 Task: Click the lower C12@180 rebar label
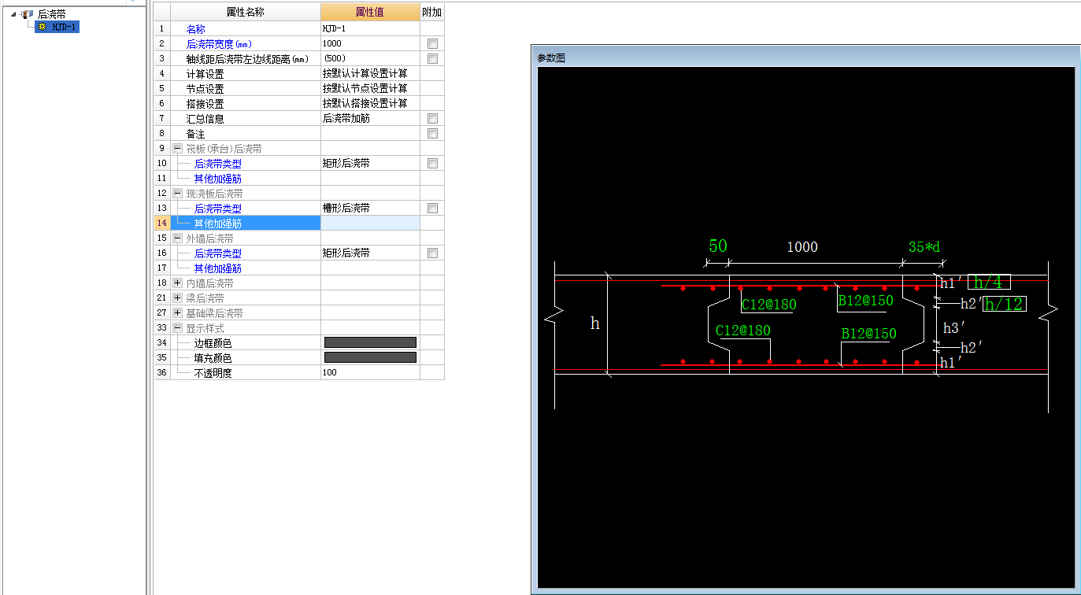(743, 331)
